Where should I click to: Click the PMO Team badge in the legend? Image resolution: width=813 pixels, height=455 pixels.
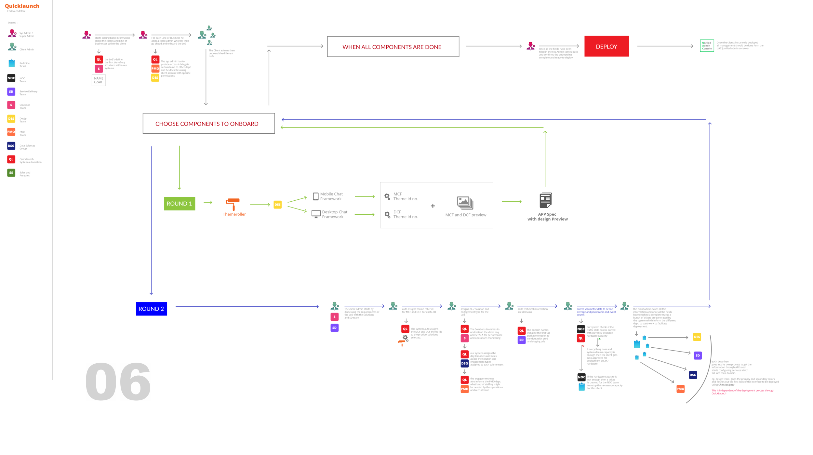point(11,132)
